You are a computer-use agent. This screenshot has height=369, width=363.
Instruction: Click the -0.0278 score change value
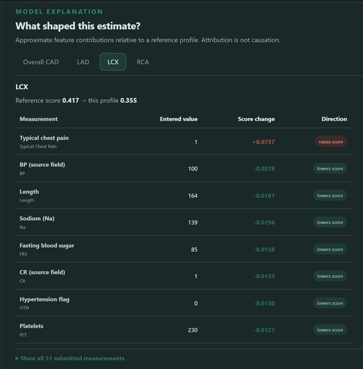(x=264, y=169)
